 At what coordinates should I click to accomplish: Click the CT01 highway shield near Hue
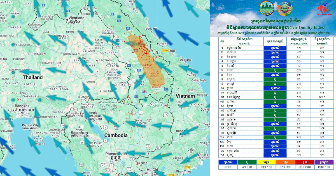165,51
